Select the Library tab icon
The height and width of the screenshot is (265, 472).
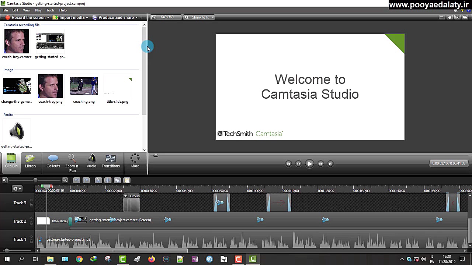pos(31,161)
